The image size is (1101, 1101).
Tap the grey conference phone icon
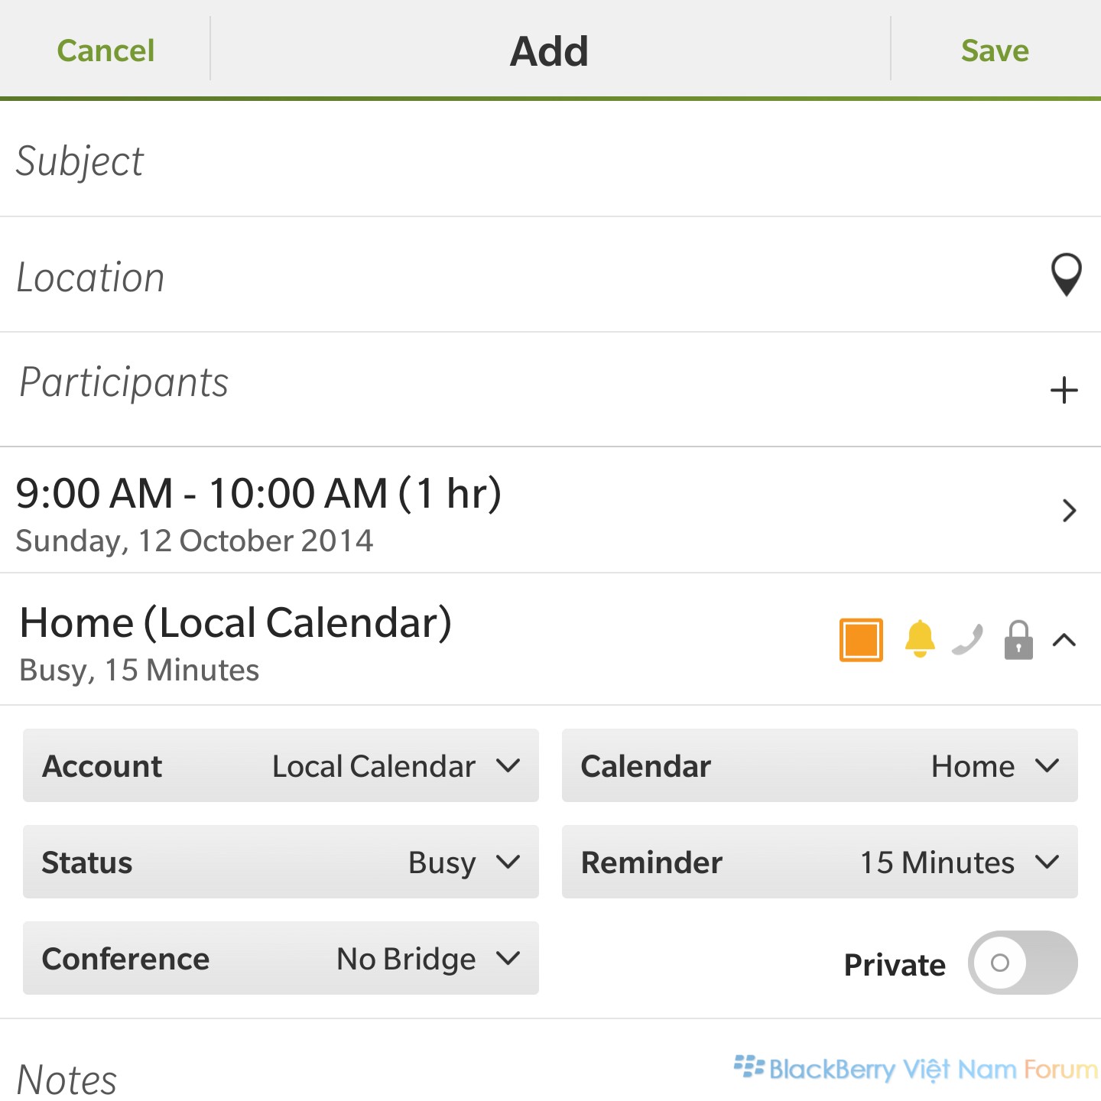(967, 640)
